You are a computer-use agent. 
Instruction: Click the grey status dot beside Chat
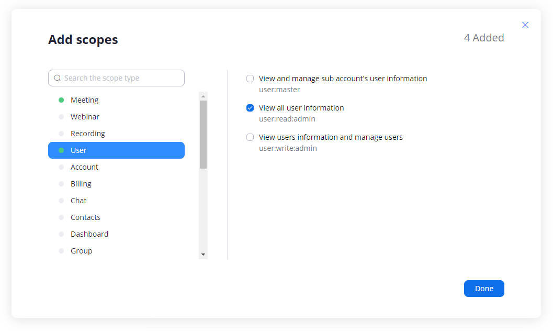(x=61, y=201)
